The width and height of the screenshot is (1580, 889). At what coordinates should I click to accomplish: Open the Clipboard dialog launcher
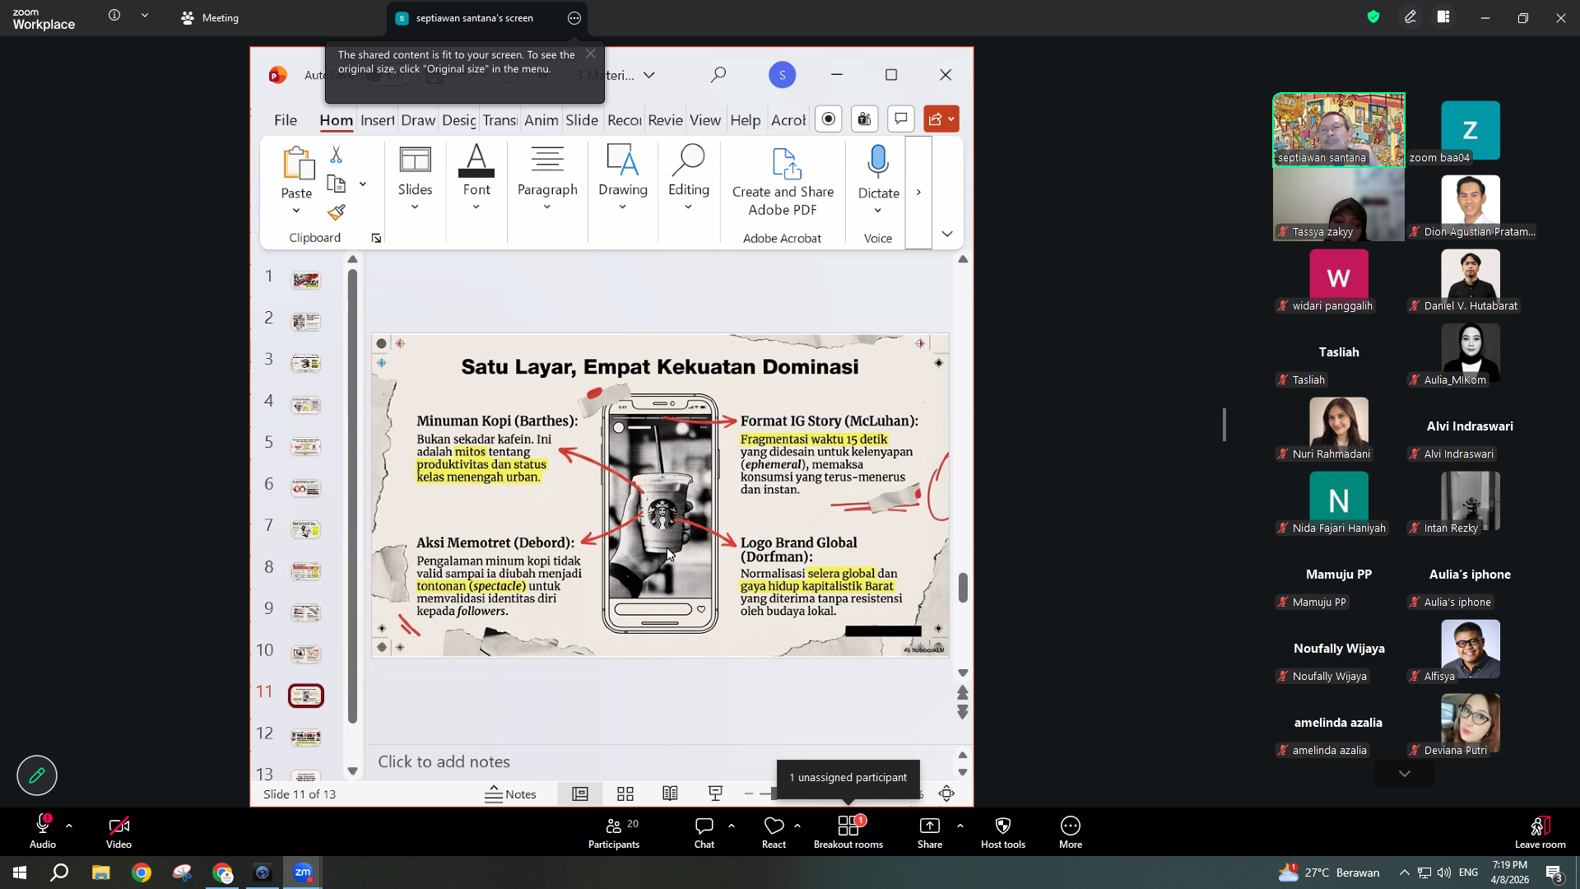[x=376, y=238]
